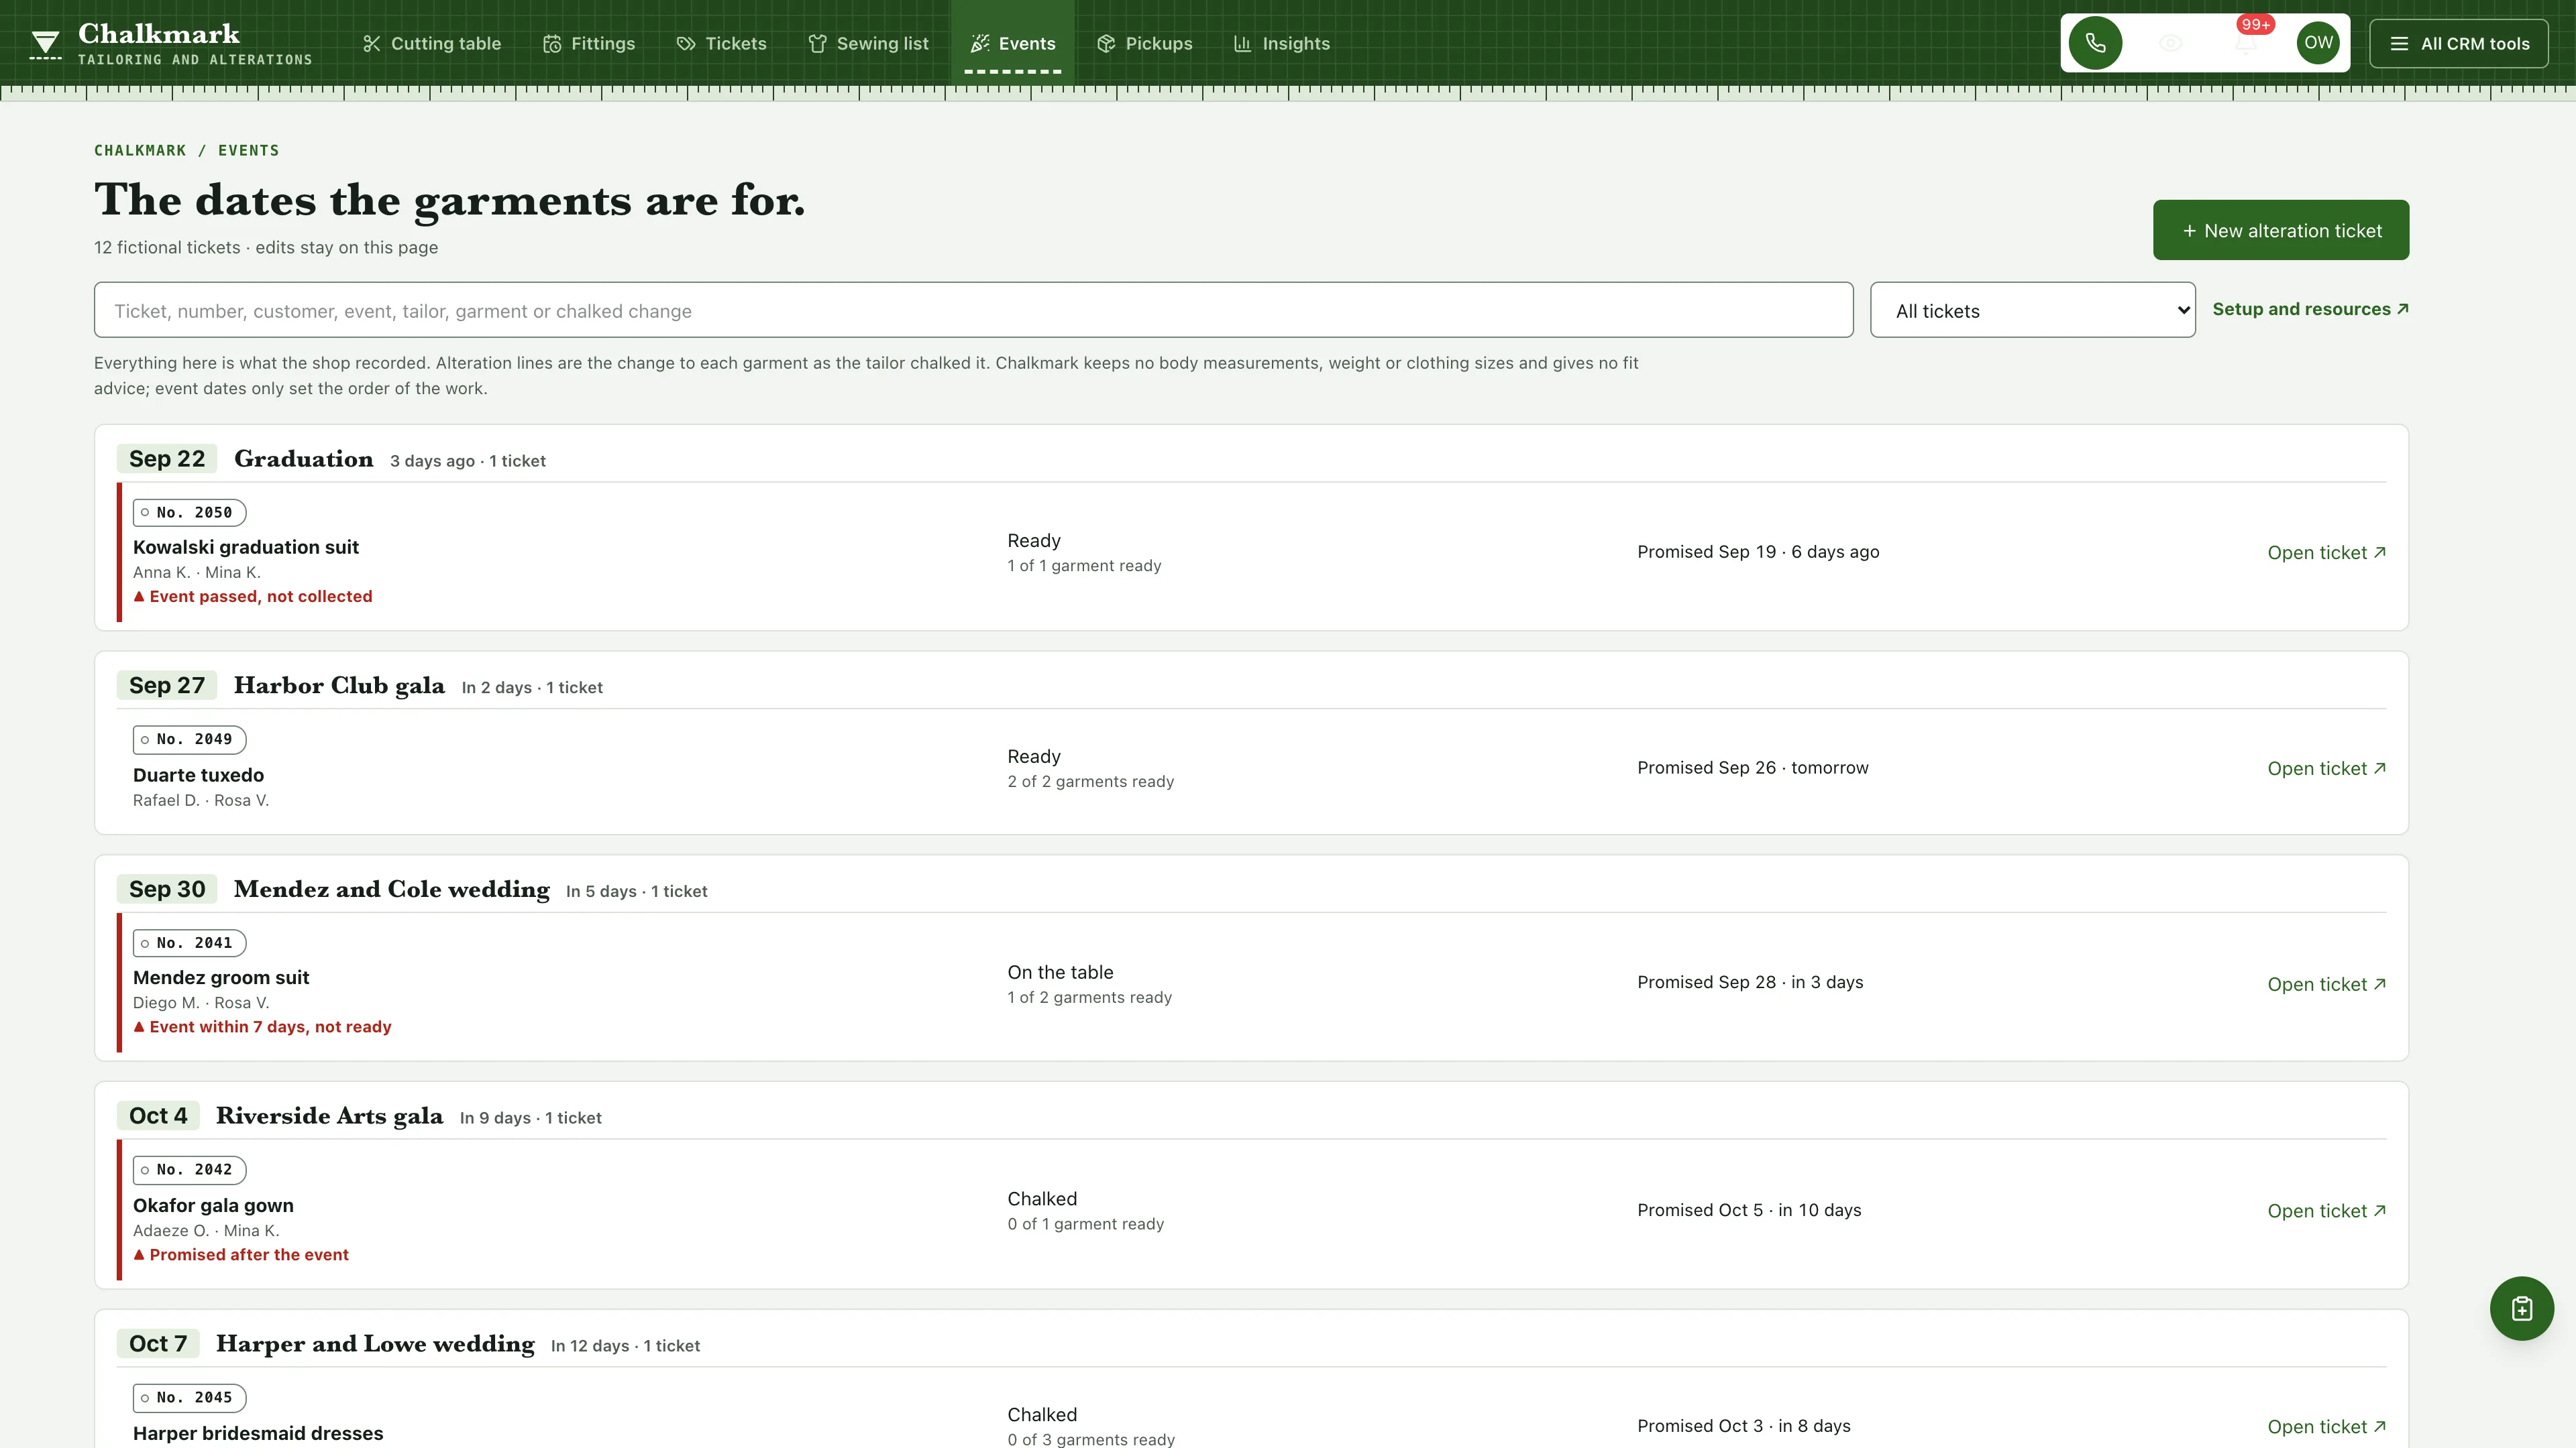Click the Oct 4 date chip
Image resolution: width=2576 pixels, height=1448 pixels.
tap(158, 1116)
